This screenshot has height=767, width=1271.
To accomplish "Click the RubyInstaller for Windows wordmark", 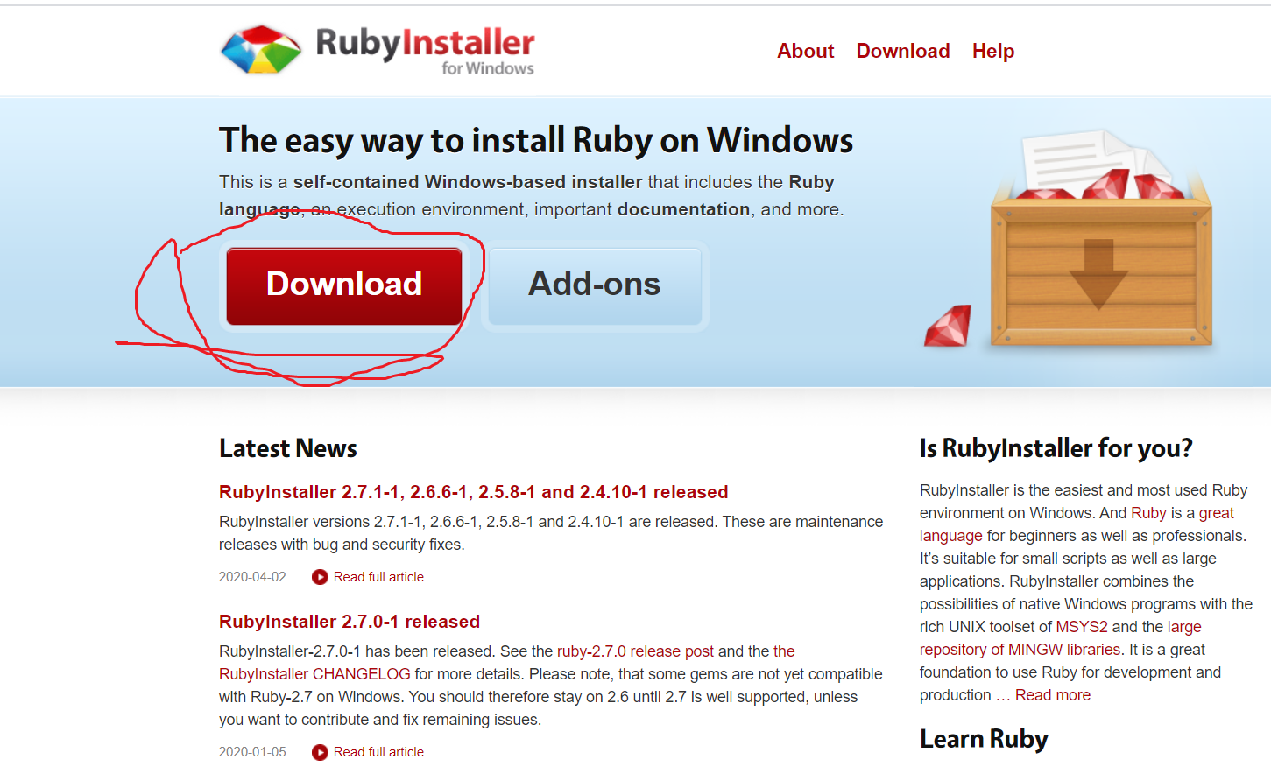I will (425, 51).
